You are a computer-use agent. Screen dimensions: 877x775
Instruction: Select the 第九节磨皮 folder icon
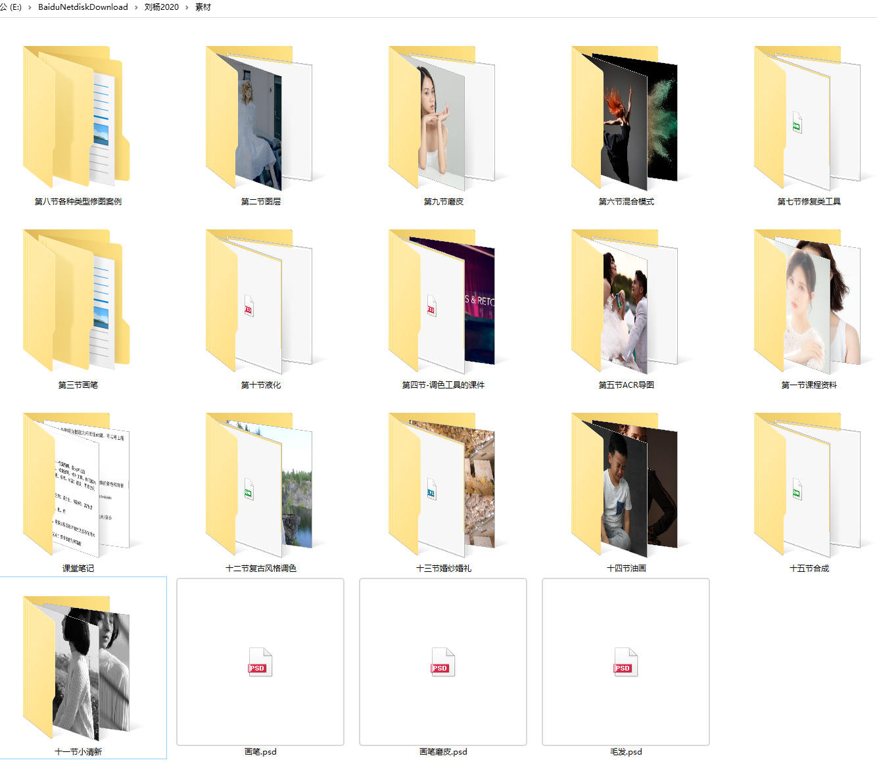[442, 117]
